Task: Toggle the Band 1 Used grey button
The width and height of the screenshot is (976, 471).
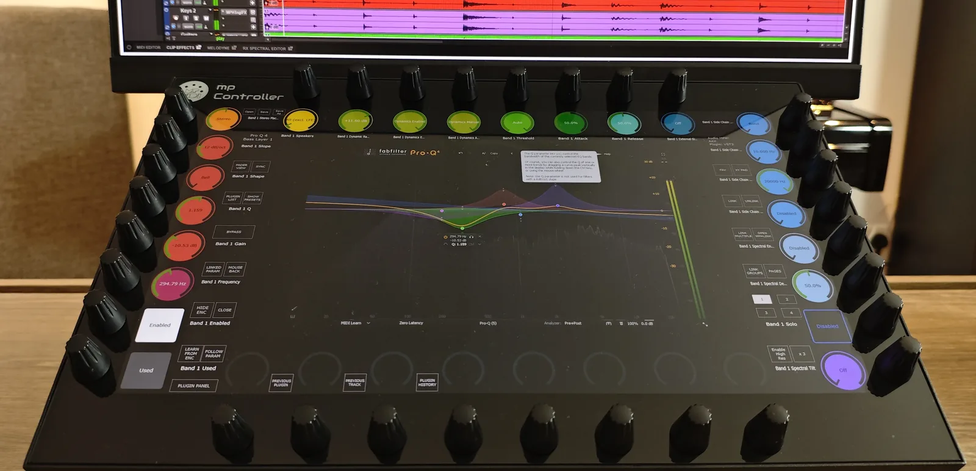Action: coord(146,370)
